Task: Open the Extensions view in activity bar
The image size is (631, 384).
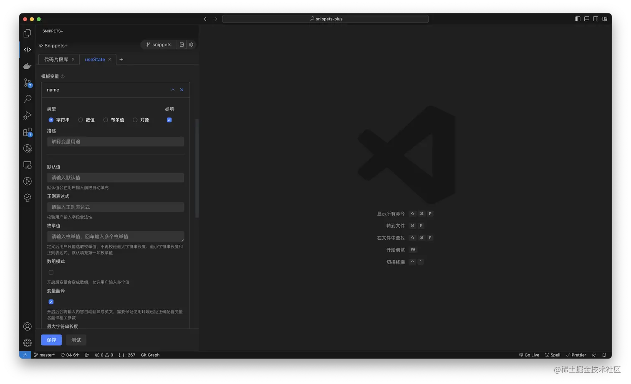Action: coord(27,132)
